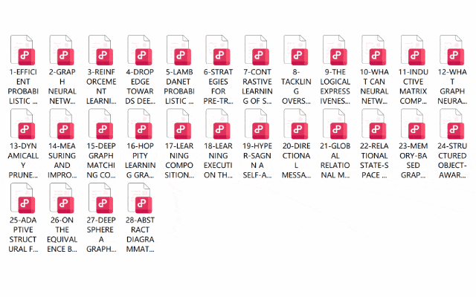The width and height of the screenshot is (476, 297).
Task: Click file name "15-DEEP GRAPH MATCHING CO..."
Action: (101, 160)
